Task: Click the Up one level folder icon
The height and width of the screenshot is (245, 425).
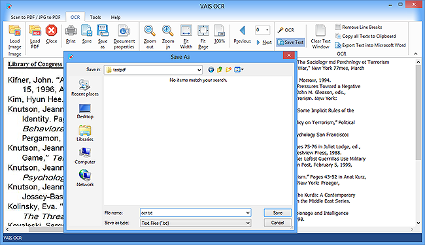Action: pyautogui.click(x=220, y=69)
